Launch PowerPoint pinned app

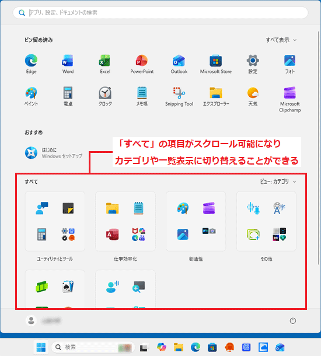[x=142, y=64]
